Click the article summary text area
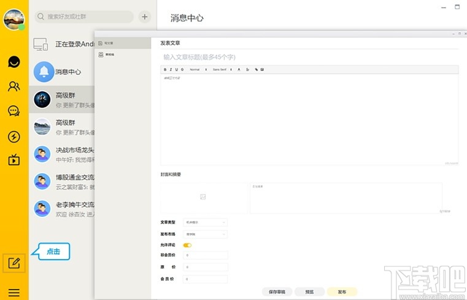This screenshot has width=467, height=300. [x=346, y=198]
